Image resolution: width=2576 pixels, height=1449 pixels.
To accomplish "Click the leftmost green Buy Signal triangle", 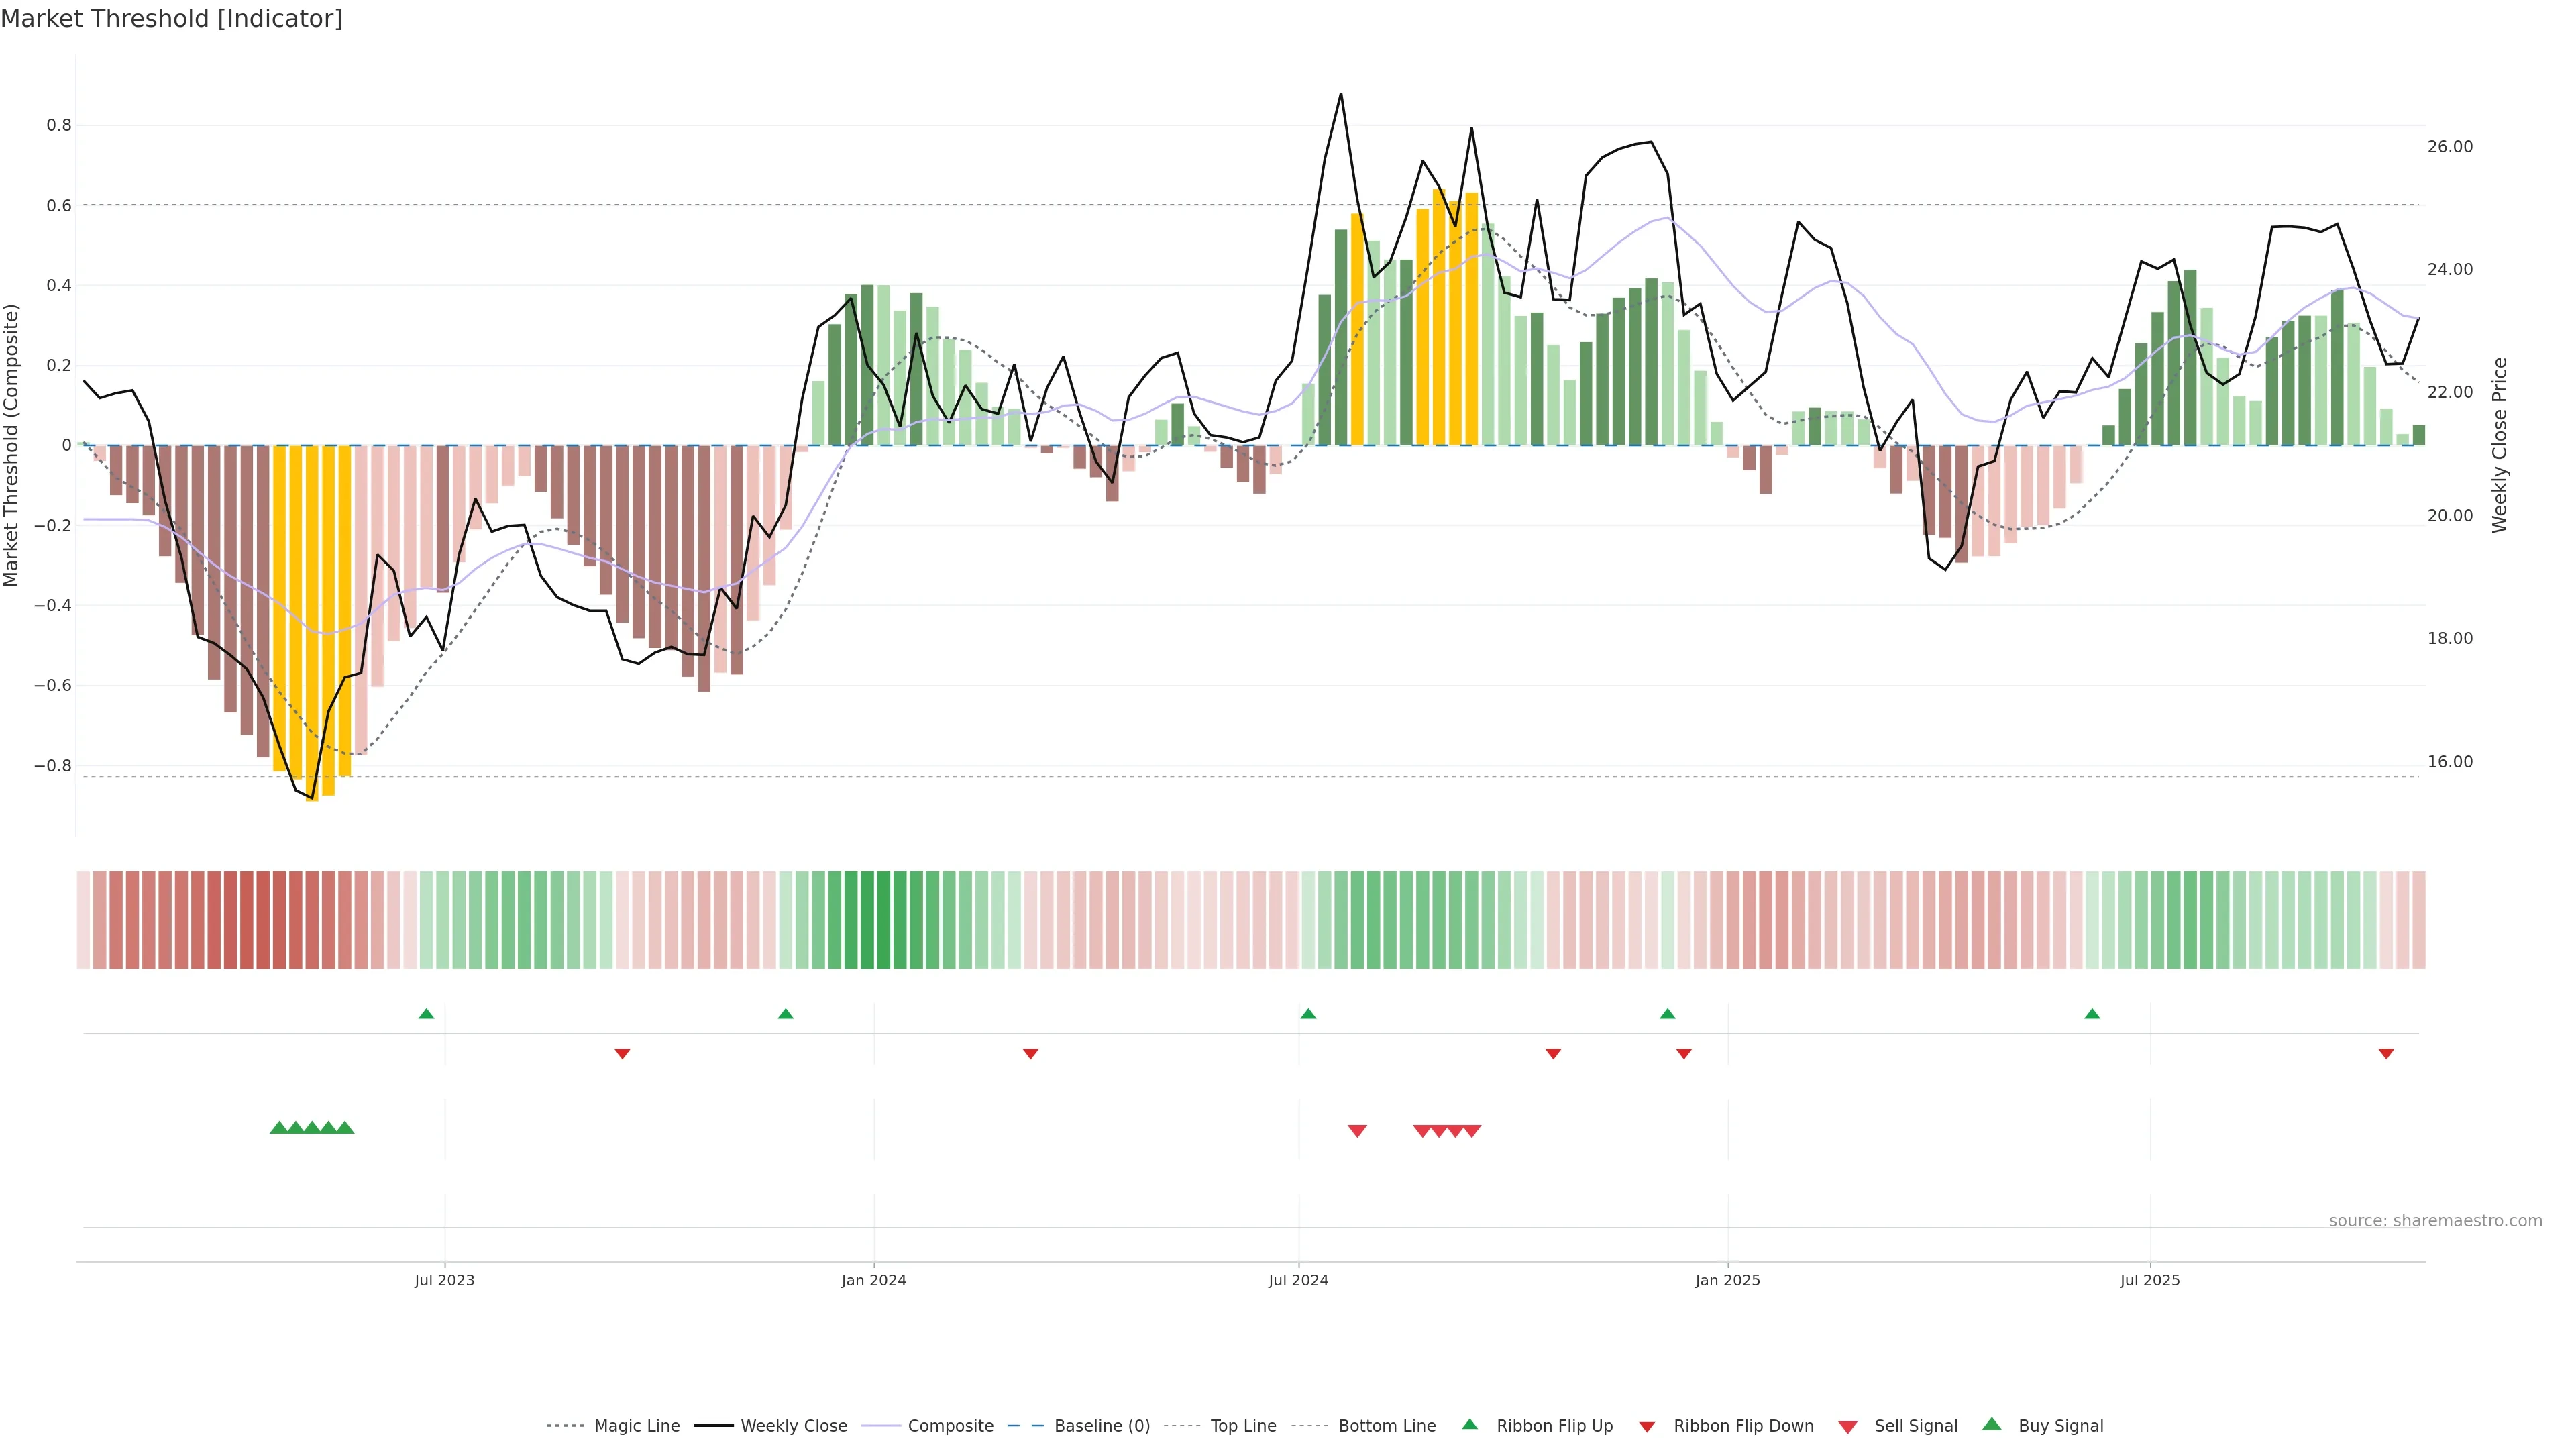I will [279, 1128].
